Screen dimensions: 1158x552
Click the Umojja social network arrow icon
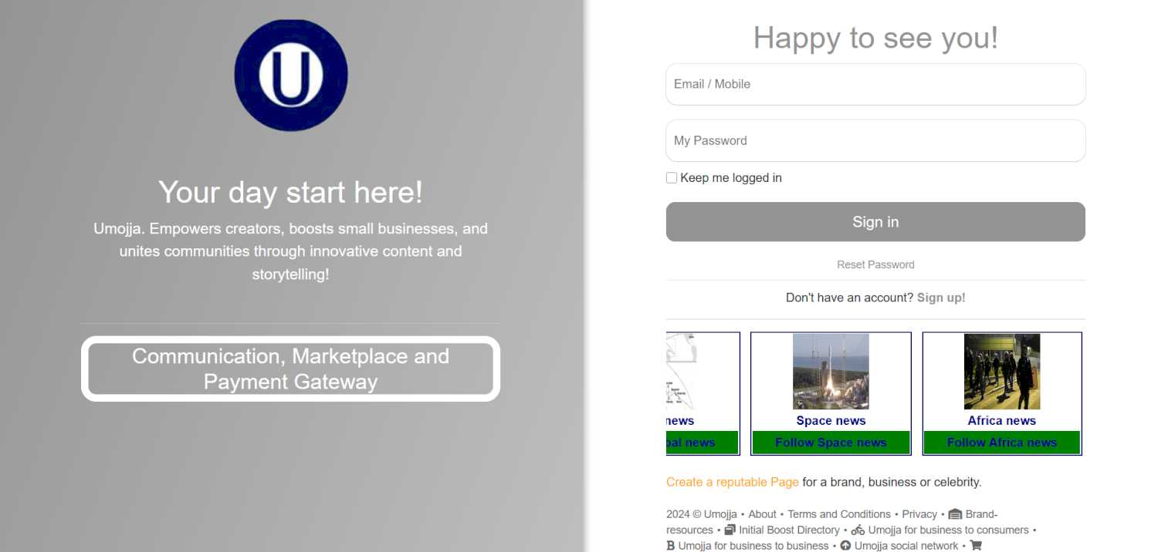pyautogui.click(x=845, y=546)
